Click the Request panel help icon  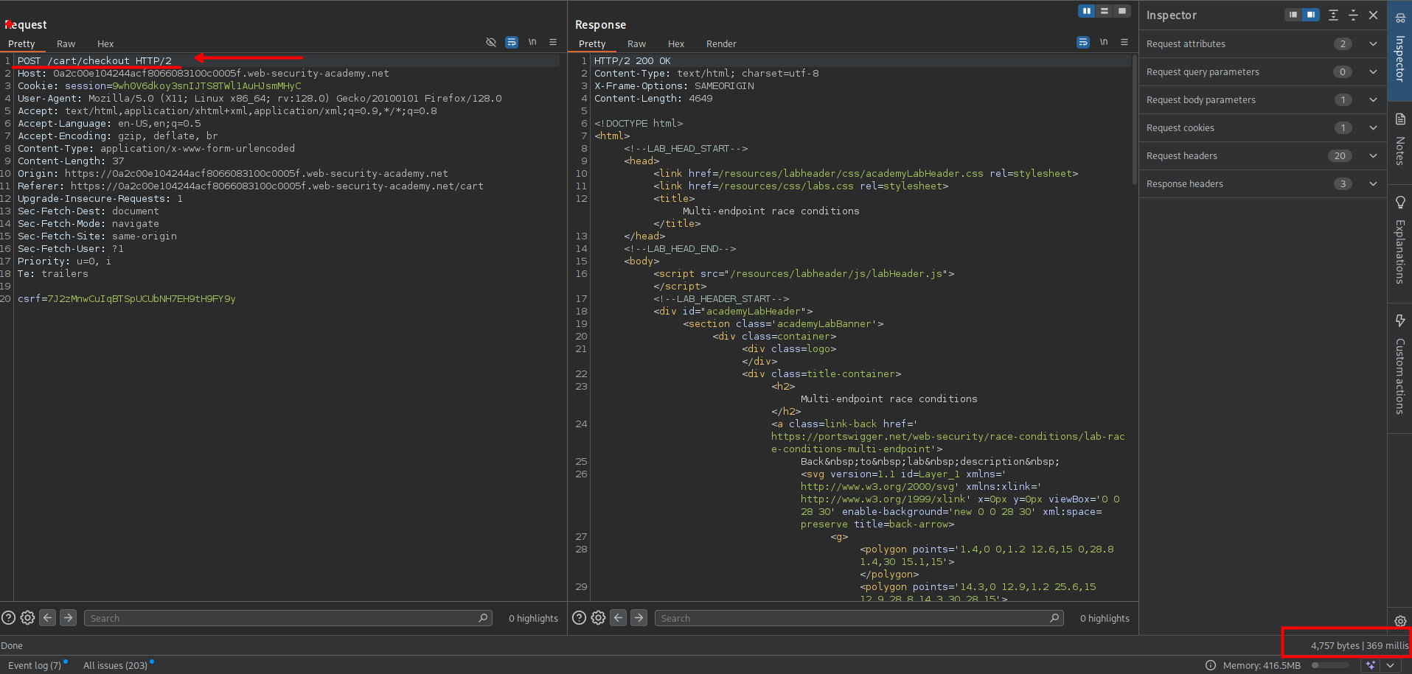(x=8, y=618)
